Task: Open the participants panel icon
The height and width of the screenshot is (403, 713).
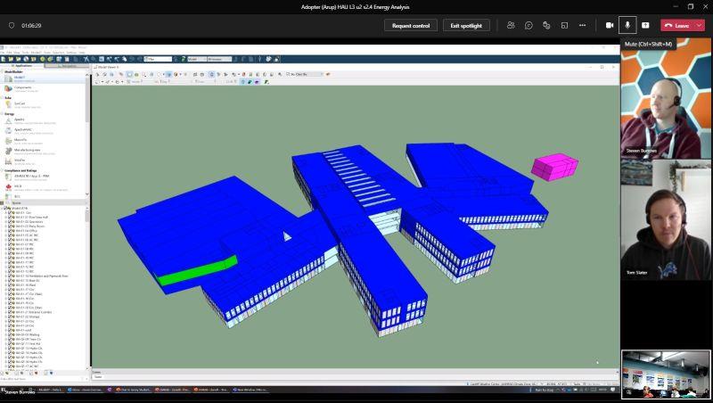Action: 511,25
